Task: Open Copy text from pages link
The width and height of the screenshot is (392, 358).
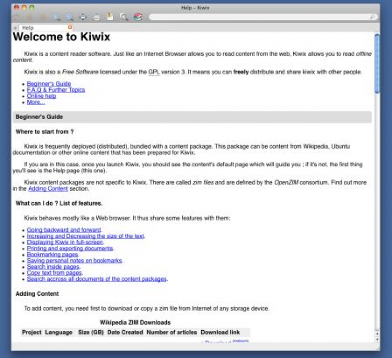Action: pyautogui.click(x=54, y=273)
